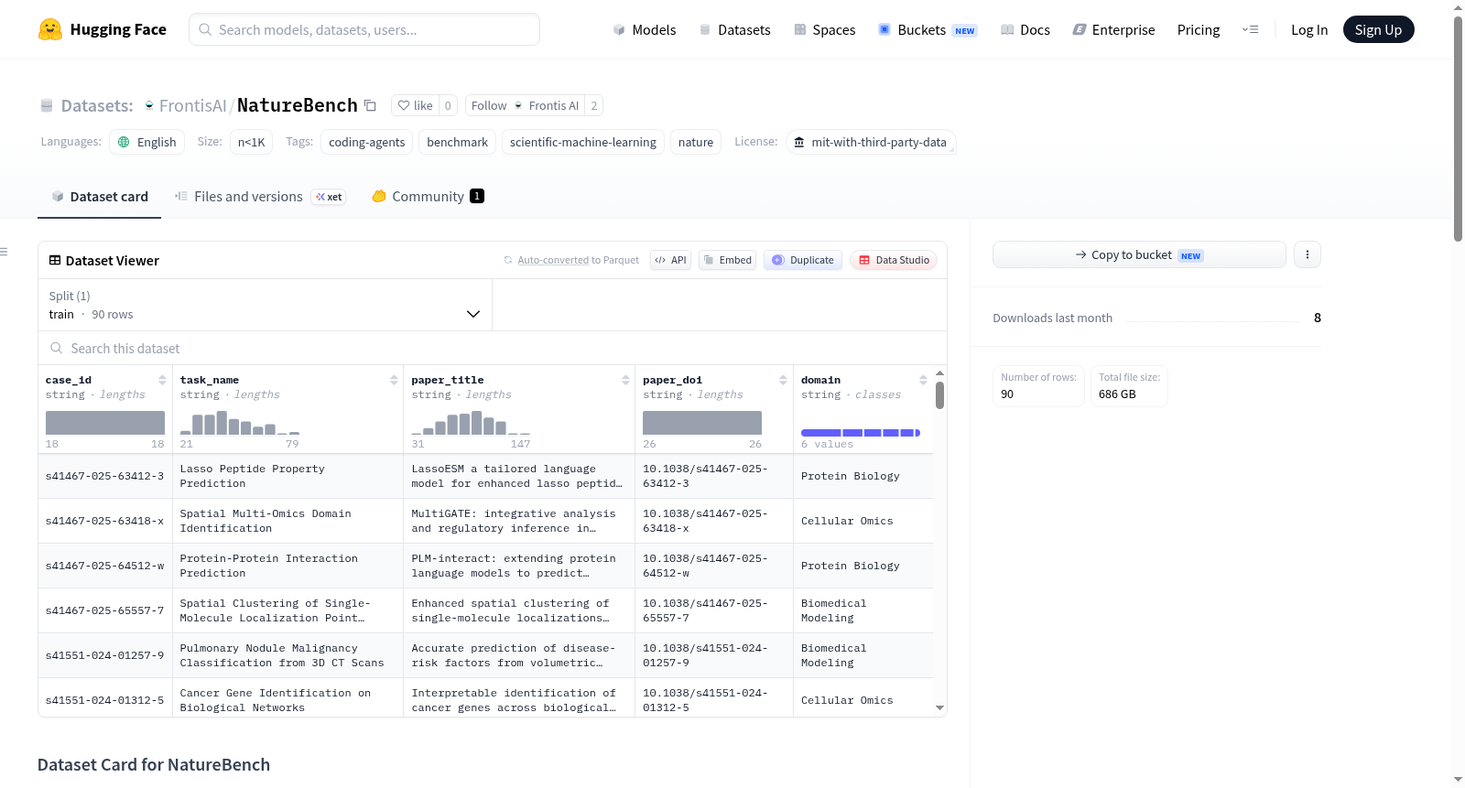The width and height of the screenshot is (1465, 788).
Task: Open the FrontisAI organization link
Action: pyautogui.click(x=192, y=105)
